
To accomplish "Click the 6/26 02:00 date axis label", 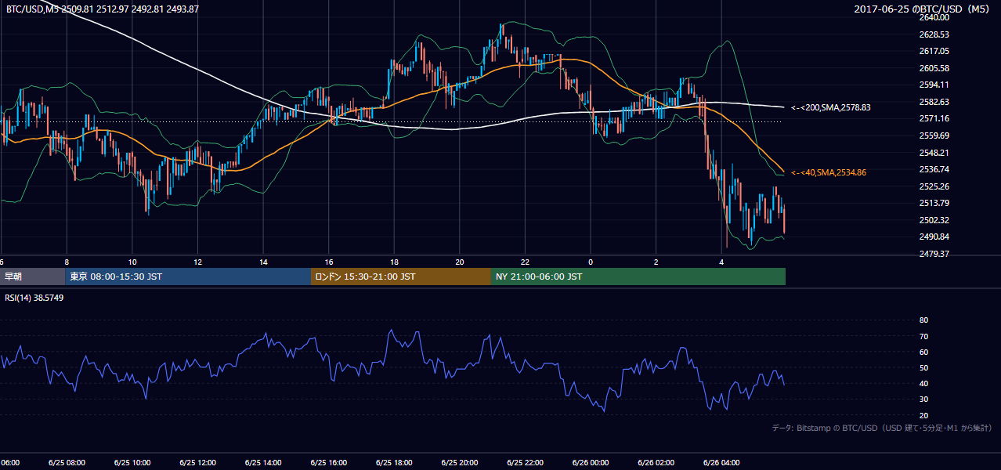I will (x=656, y=462).
